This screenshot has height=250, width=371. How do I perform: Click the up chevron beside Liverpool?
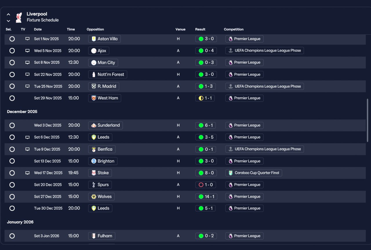click(x=8, y=14)
